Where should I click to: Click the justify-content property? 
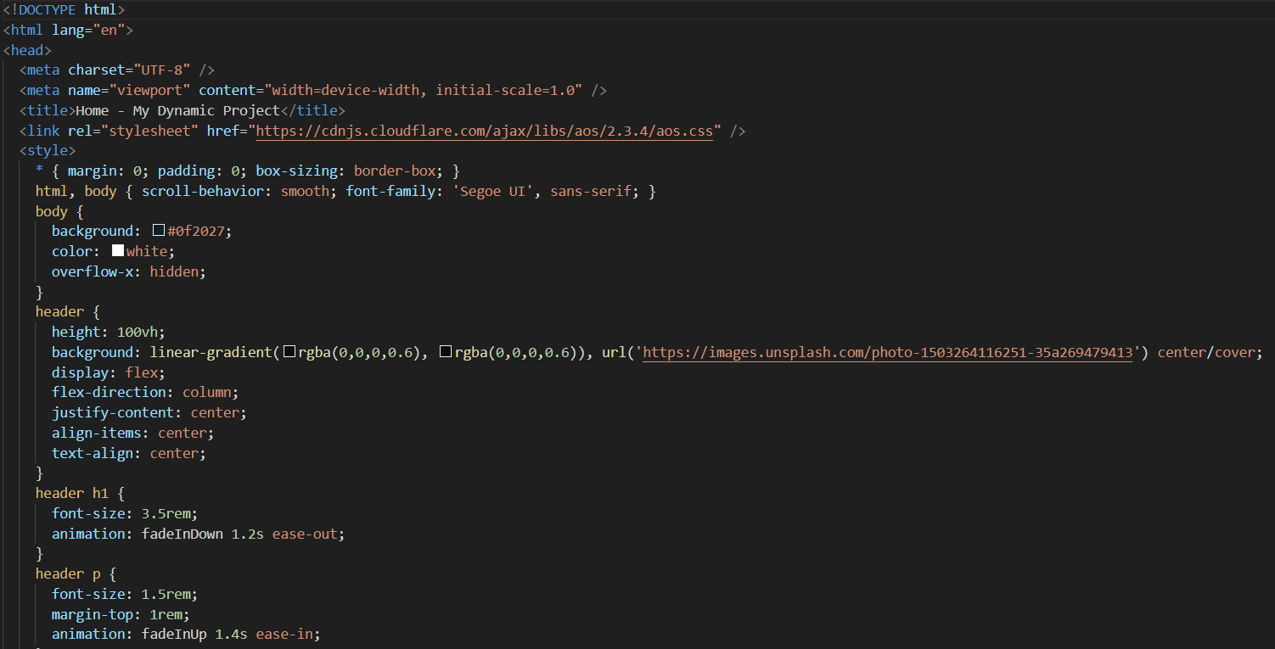tap(113, 413)
